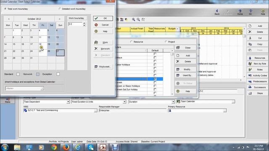Open Rsrc by Role command

pos(257,64)
